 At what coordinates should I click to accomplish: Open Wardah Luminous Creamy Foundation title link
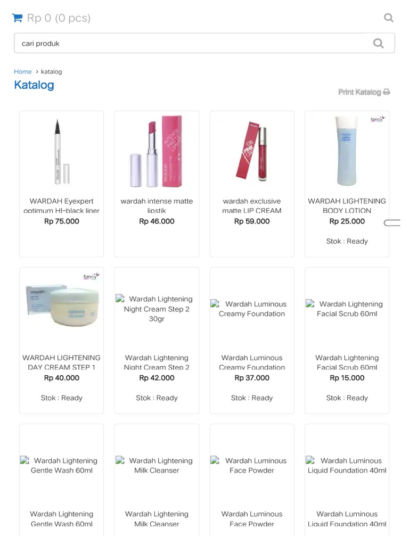pyautogui.click(x=252, y=362)
